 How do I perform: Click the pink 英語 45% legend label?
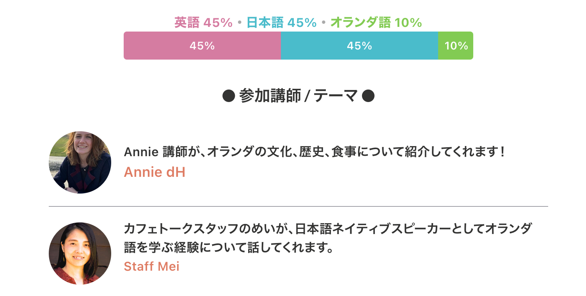point(203,23)
